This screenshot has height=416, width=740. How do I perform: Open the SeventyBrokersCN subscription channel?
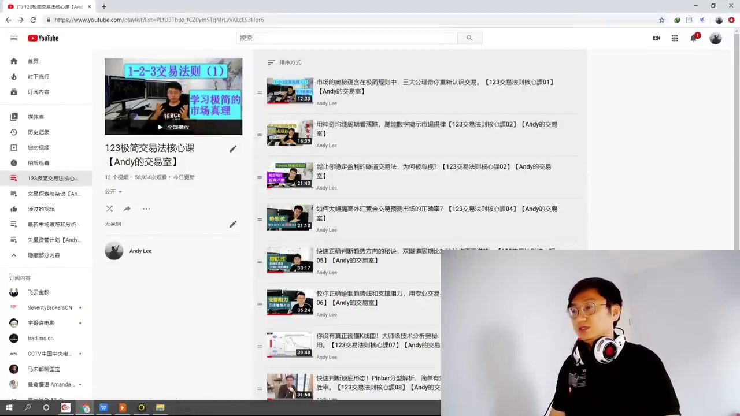46,307
